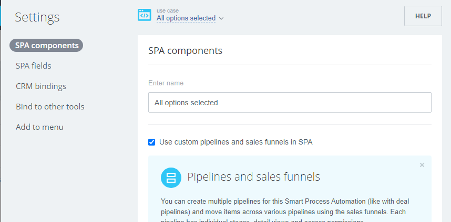Untick Use custom pipelines checkbox
The image size is (451, 222).
click(152, 142)
